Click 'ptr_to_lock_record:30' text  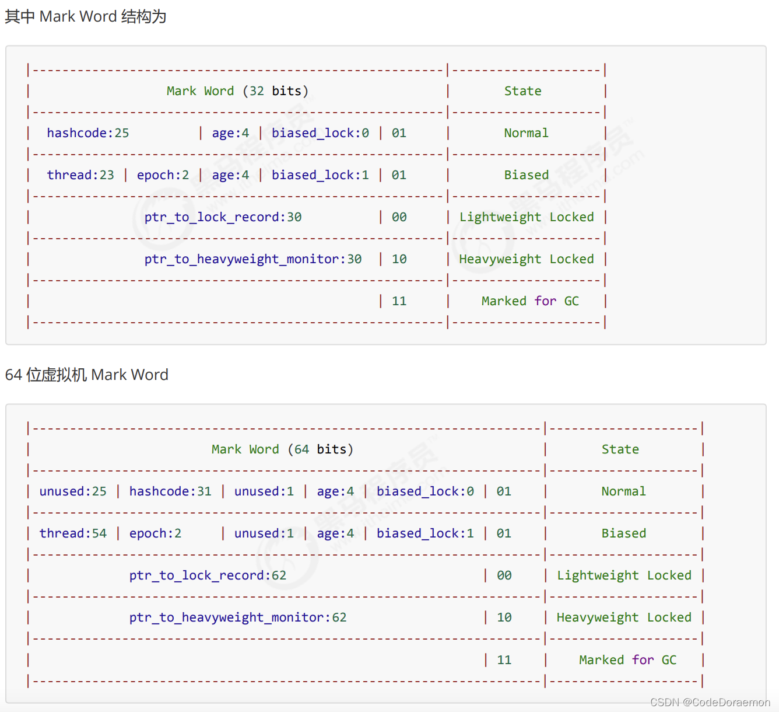pyautogui.click(x=223, y=217)
